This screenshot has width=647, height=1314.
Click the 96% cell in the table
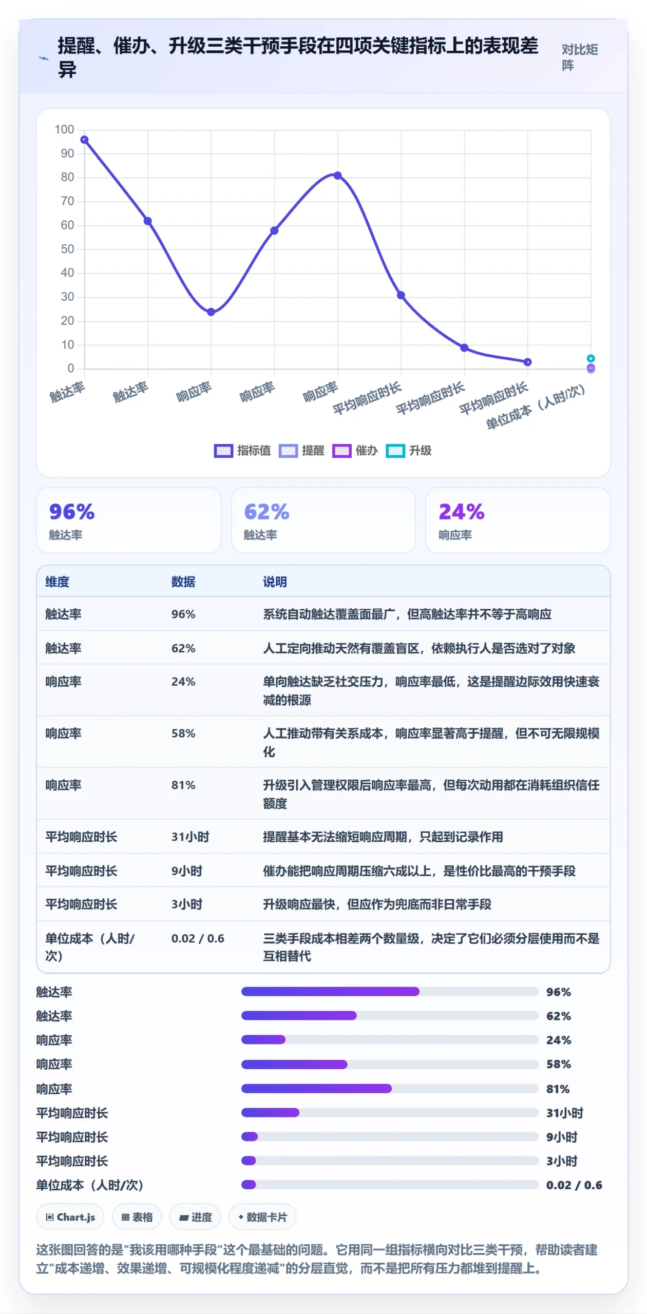[x=183, y=614]
